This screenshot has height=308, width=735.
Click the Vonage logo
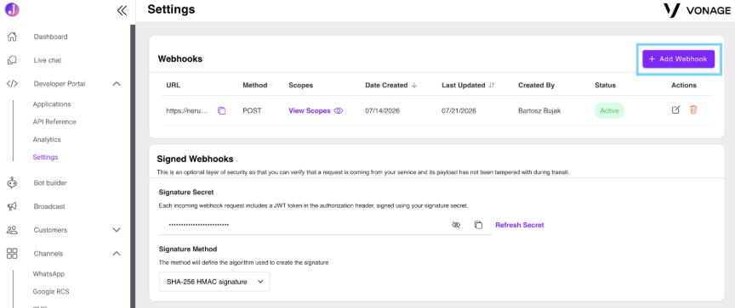[x=697, y=10]
